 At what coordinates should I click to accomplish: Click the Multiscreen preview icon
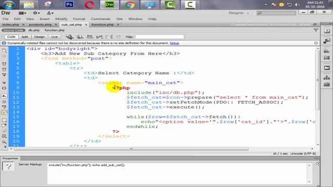pyautogui.click(x=69, y=37)
